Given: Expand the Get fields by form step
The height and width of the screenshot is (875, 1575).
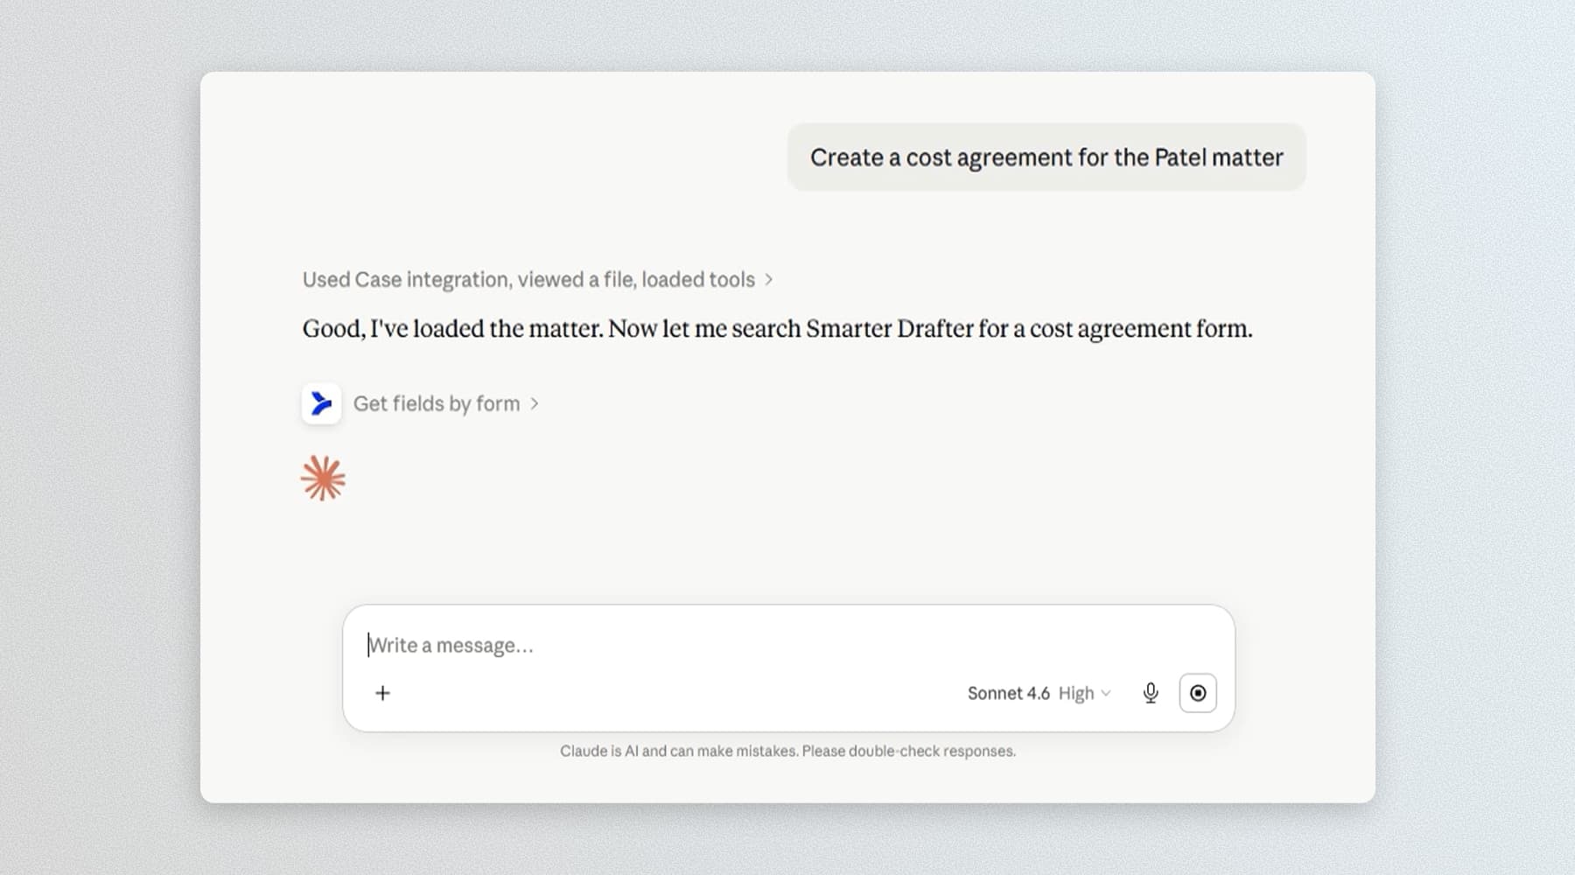Looking at the screenshot, I should coord(446,403).
